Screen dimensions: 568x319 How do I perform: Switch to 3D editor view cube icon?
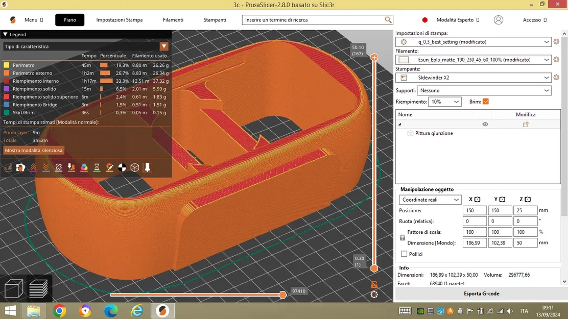14,288
